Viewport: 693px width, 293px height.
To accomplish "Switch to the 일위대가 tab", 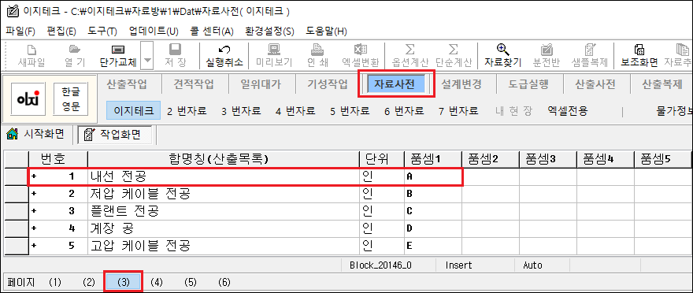I will click(261, 84).
